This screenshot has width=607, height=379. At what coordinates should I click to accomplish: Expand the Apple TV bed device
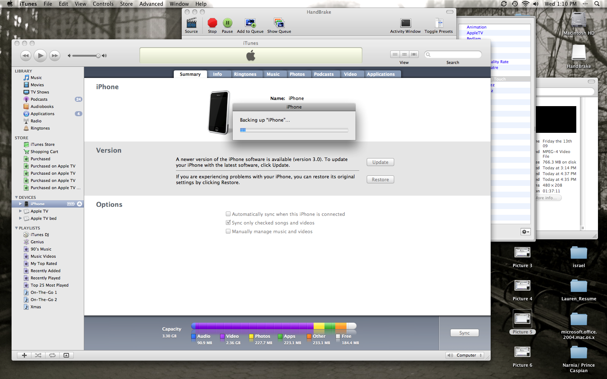point(20,218)
